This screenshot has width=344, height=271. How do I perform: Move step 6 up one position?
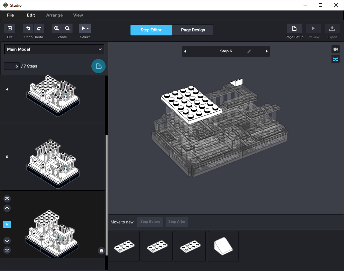click(7, 208)
